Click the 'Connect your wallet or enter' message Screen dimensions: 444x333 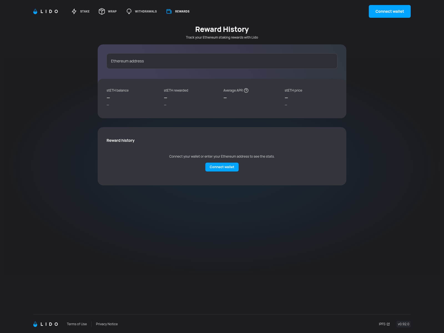coord(222,157)
